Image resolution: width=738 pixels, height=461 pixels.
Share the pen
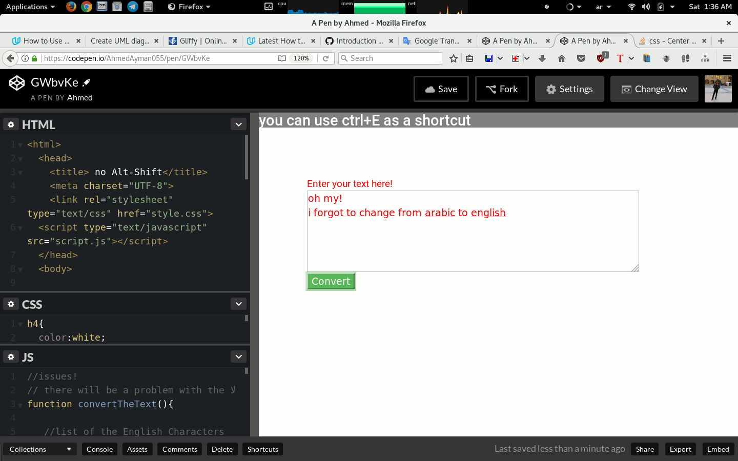tap(645, 449)
